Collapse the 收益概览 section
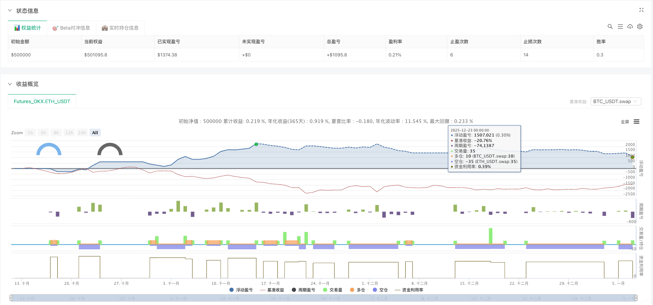The width and height of the screenshot is (653, 305). [x=10, y=84]
